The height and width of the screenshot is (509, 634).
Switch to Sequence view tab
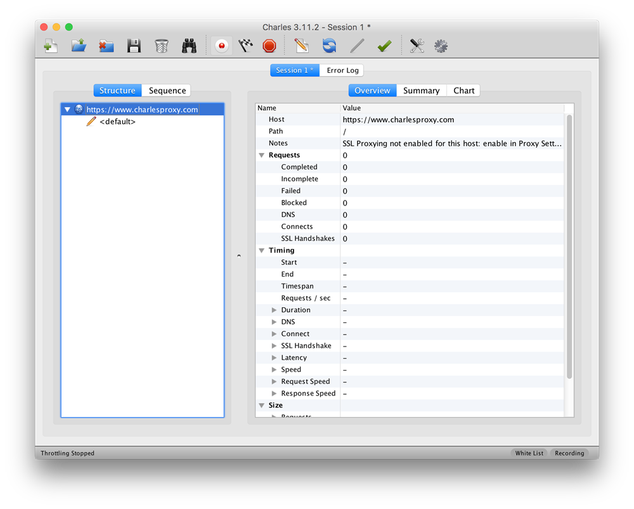[x=167, y=90]
